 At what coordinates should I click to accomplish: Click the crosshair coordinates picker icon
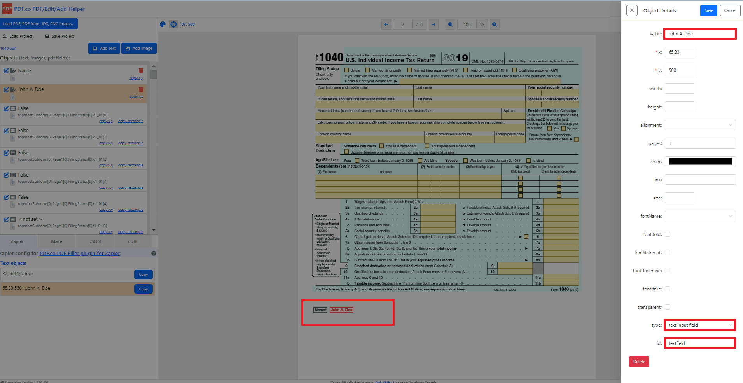[173, 24]
